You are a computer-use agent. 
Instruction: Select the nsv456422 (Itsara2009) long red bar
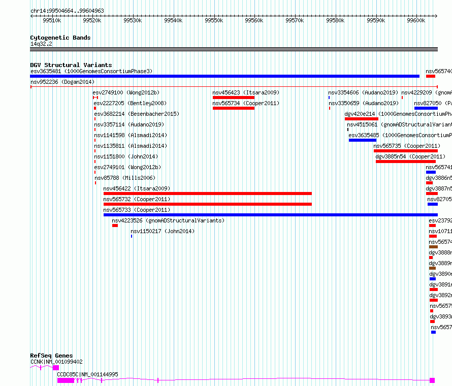pyautogui.click(x=208, y=194)
